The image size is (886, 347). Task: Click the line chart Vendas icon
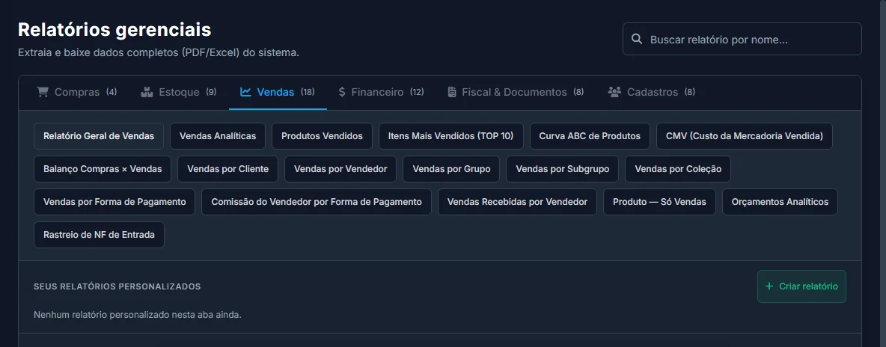pyautogui.click(x=245, y=92)
